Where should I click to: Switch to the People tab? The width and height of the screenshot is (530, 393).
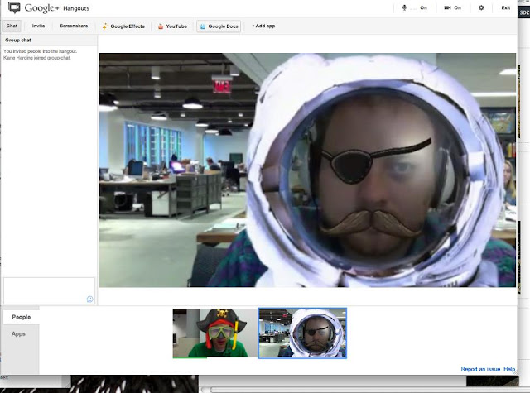tap(22, 317)
